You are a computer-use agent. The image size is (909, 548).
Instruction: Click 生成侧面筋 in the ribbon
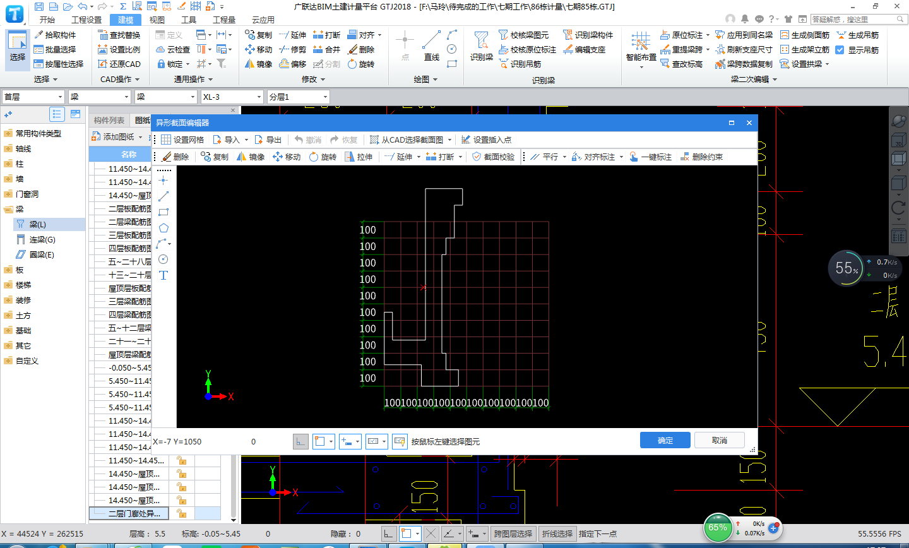point(805,35)
